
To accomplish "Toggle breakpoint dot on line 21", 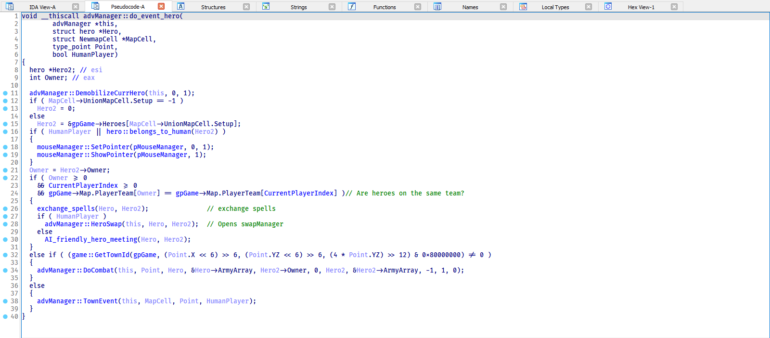I will (x=5, y=170).
